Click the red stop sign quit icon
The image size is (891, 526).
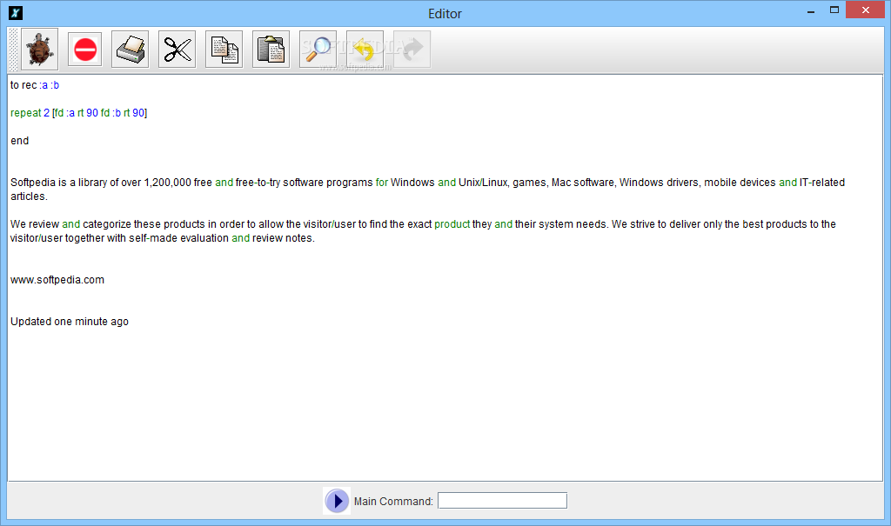(84, 50)
